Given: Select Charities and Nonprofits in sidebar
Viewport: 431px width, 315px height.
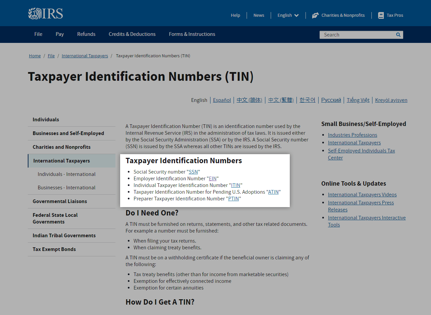Looking at the screenshot, I should pyautogui.click(x=72, y=147).
